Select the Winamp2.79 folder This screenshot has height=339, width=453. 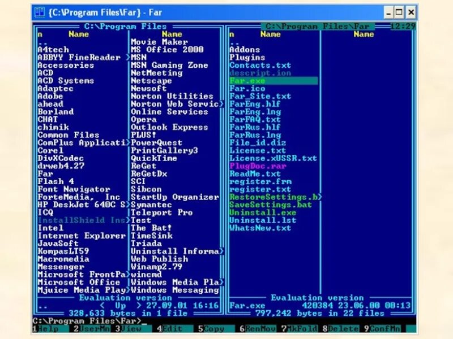157,267
